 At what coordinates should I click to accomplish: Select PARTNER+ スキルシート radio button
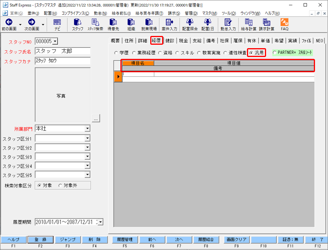click(x=274, y=53)
